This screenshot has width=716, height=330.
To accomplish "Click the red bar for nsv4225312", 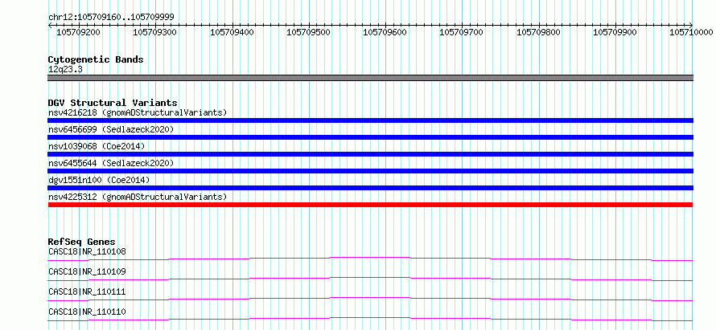I will pyautogui.click(x=370, y=205).
